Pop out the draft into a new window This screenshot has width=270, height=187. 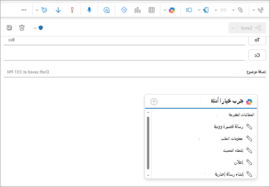pos(9,27)
